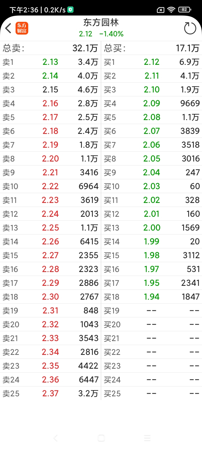Refresh the order book with the circular arrow
Image resolution: width=202 pixels, height=451 pixels.
[x=190, y=28]
